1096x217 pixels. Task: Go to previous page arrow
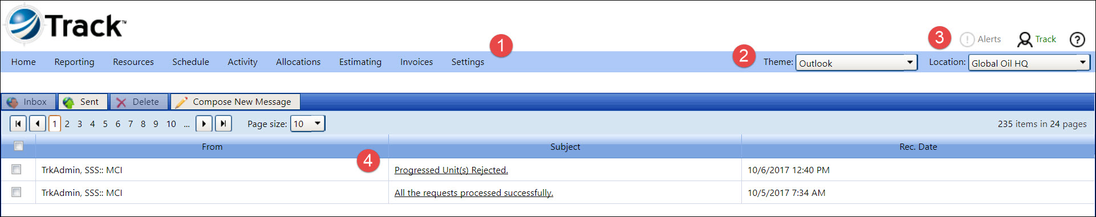pos(38,124)
